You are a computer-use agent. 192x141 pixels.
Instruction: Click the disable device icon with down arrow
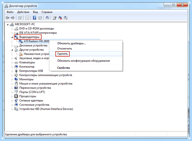pyautogui.click(x=66, y=18)
